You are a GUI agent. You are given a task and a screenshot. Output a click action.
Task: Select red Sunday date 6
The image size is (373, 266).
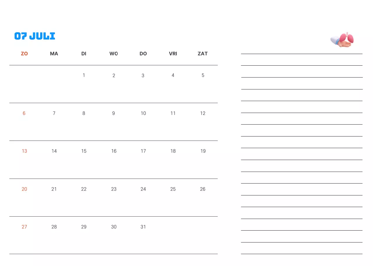click(x=24, y=113)
